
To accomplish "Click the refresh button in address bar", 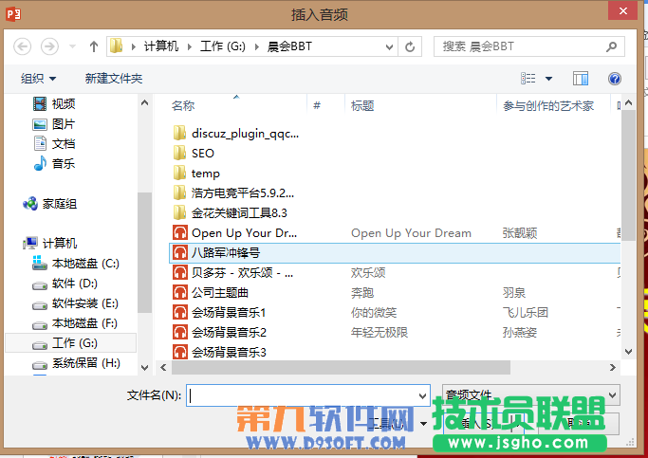I will pos(410,46).
